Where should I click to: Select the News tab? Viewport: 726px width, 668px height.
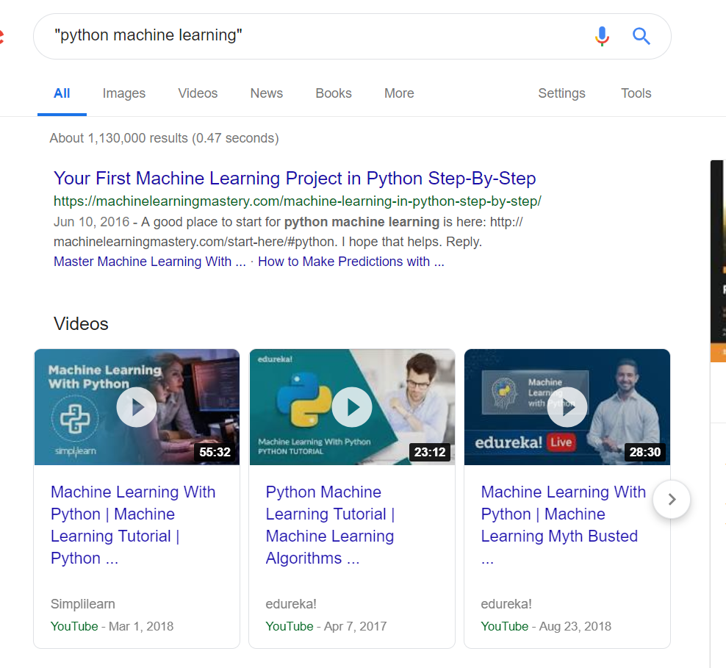266,93
